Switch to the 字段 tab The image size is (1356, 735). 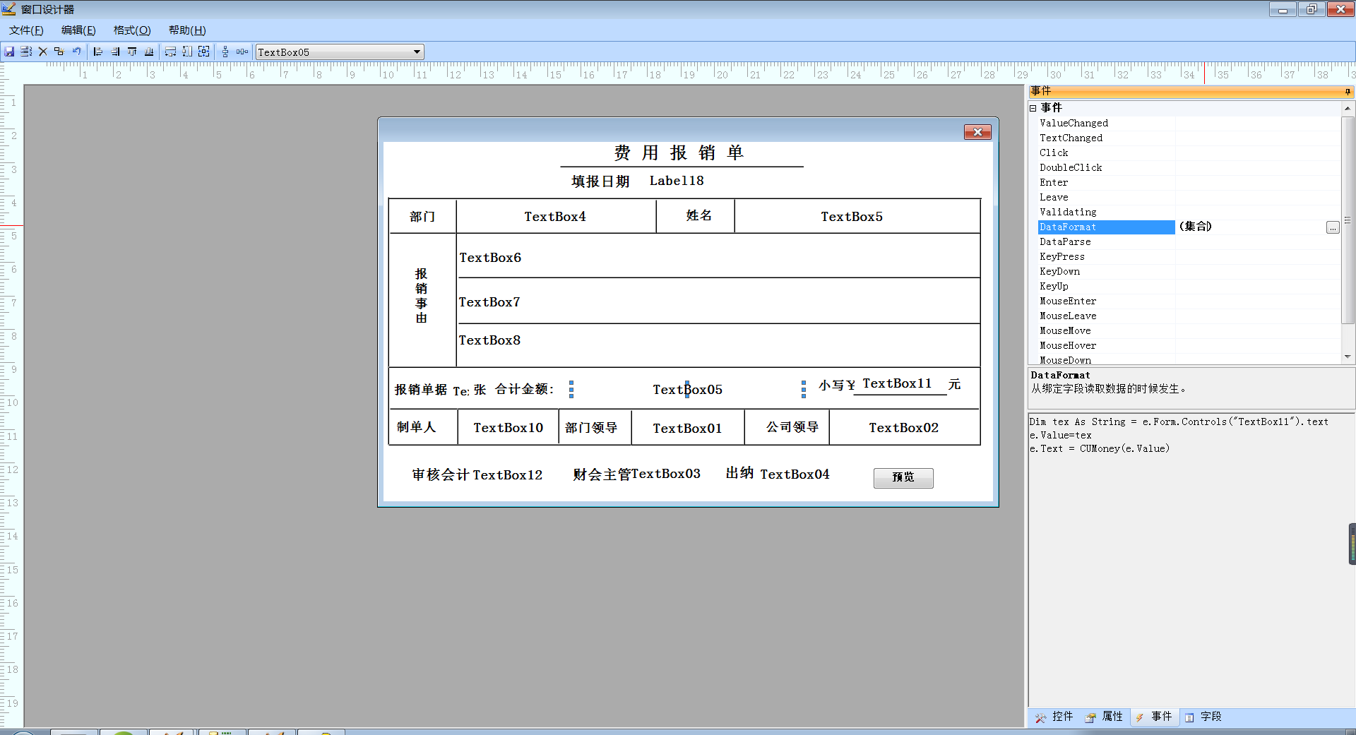coord(1203,717)
